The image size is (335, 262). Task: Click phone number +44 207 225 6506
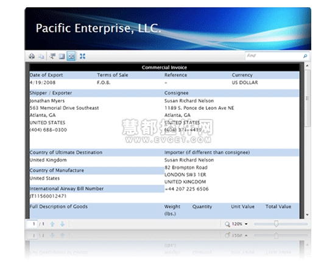click(x=186, y=189)
